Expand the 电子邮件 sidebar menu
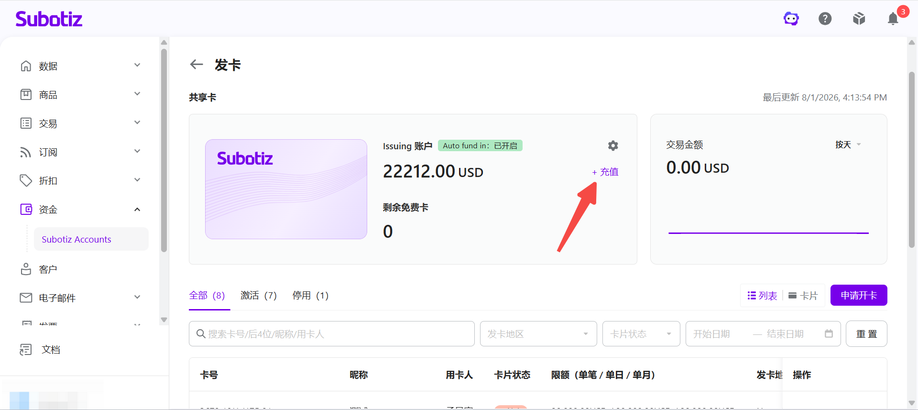The height and width of the screenshot is (410, 918). point(137,297)
